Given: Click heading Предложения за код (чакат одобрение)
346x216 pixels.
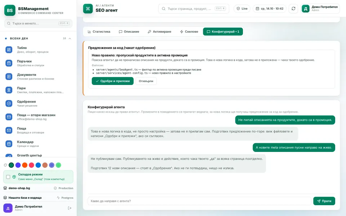Looking at the screenshot, I should pos(121,48).
